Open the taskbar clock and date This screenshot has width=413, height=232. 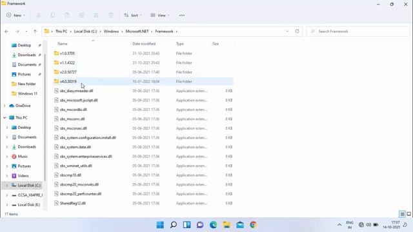pyautogui.click(x=392, y=225)
